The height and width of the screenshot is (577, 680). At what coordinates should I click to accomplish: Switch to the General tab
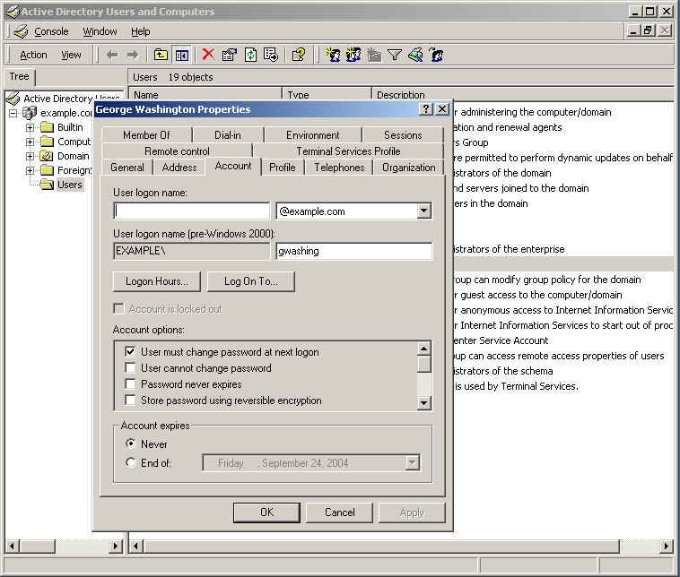coord(127,168)
